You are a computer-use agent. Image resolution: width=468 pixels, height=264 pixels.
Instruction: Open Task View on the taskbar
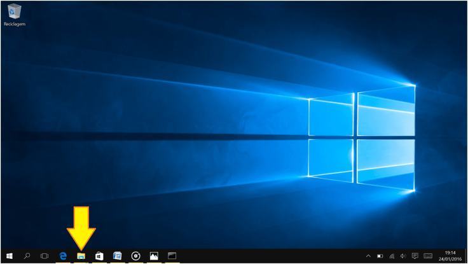click(45, 256)
